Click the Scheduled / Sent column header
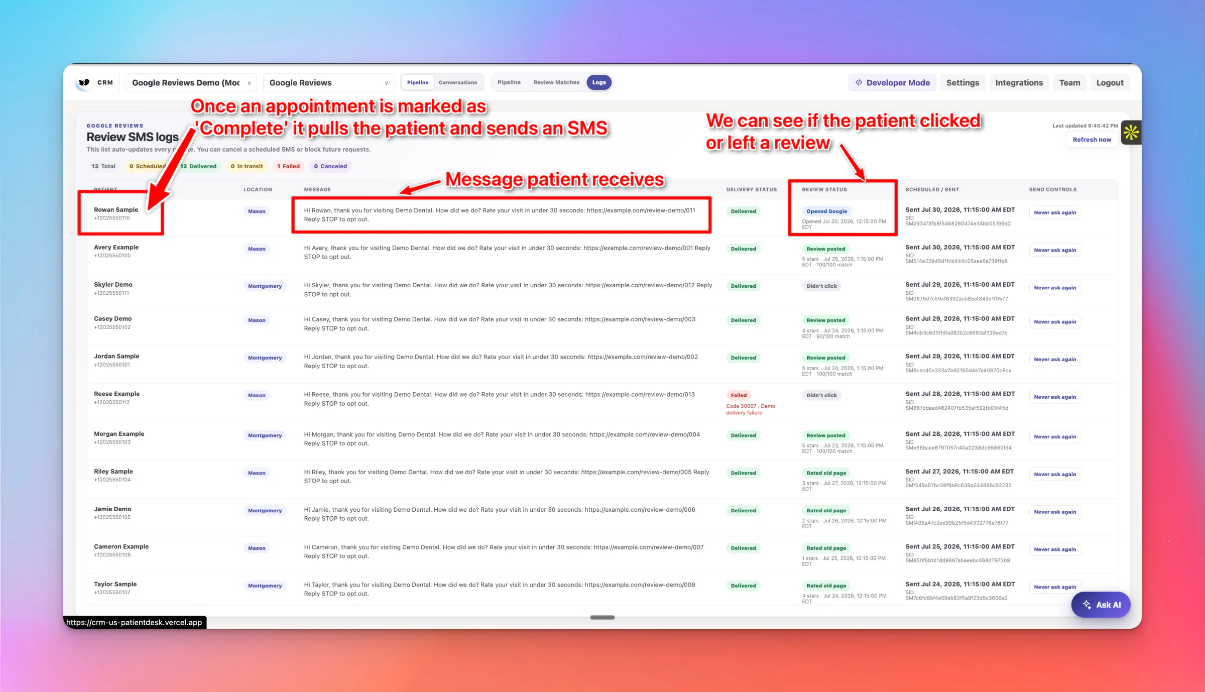The image size is (1205, 692). pyautogui.click(x=932, y=190)
